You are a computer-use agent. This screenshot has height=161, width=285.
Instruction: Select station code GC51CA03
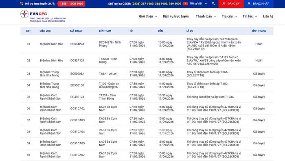click(x=77, y=120)
